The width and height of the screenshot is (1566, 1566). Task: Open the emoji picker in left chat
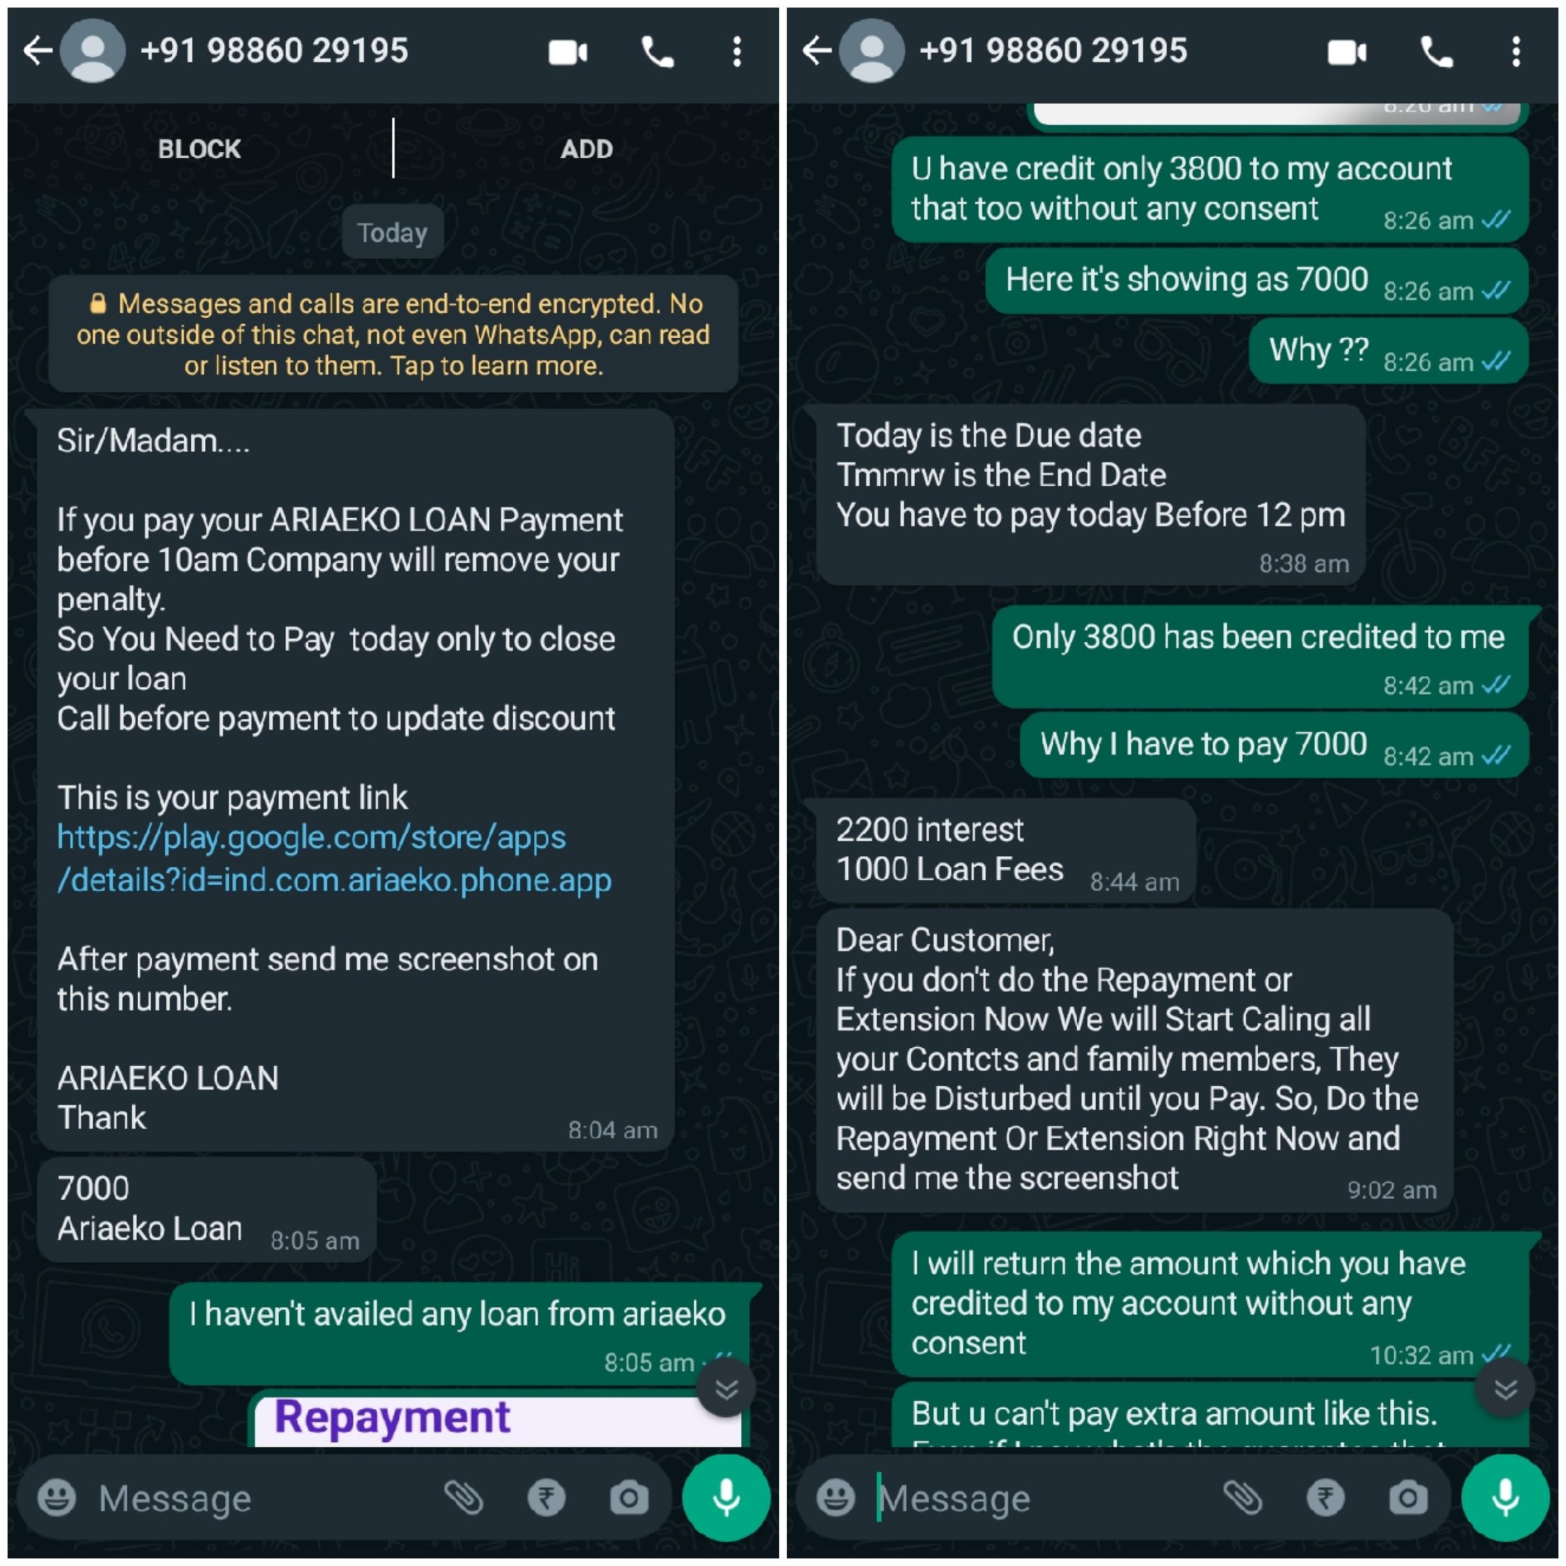coord(57,1497)
